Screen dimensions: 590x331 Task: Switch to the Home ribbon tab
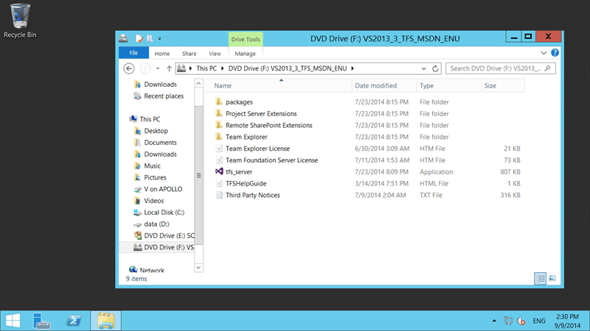tap(162, 54)
